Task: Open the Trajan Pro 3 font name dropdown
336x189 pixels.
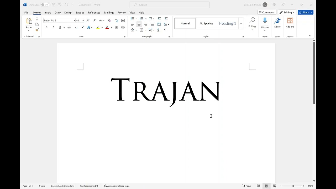Action: point(74,20)
